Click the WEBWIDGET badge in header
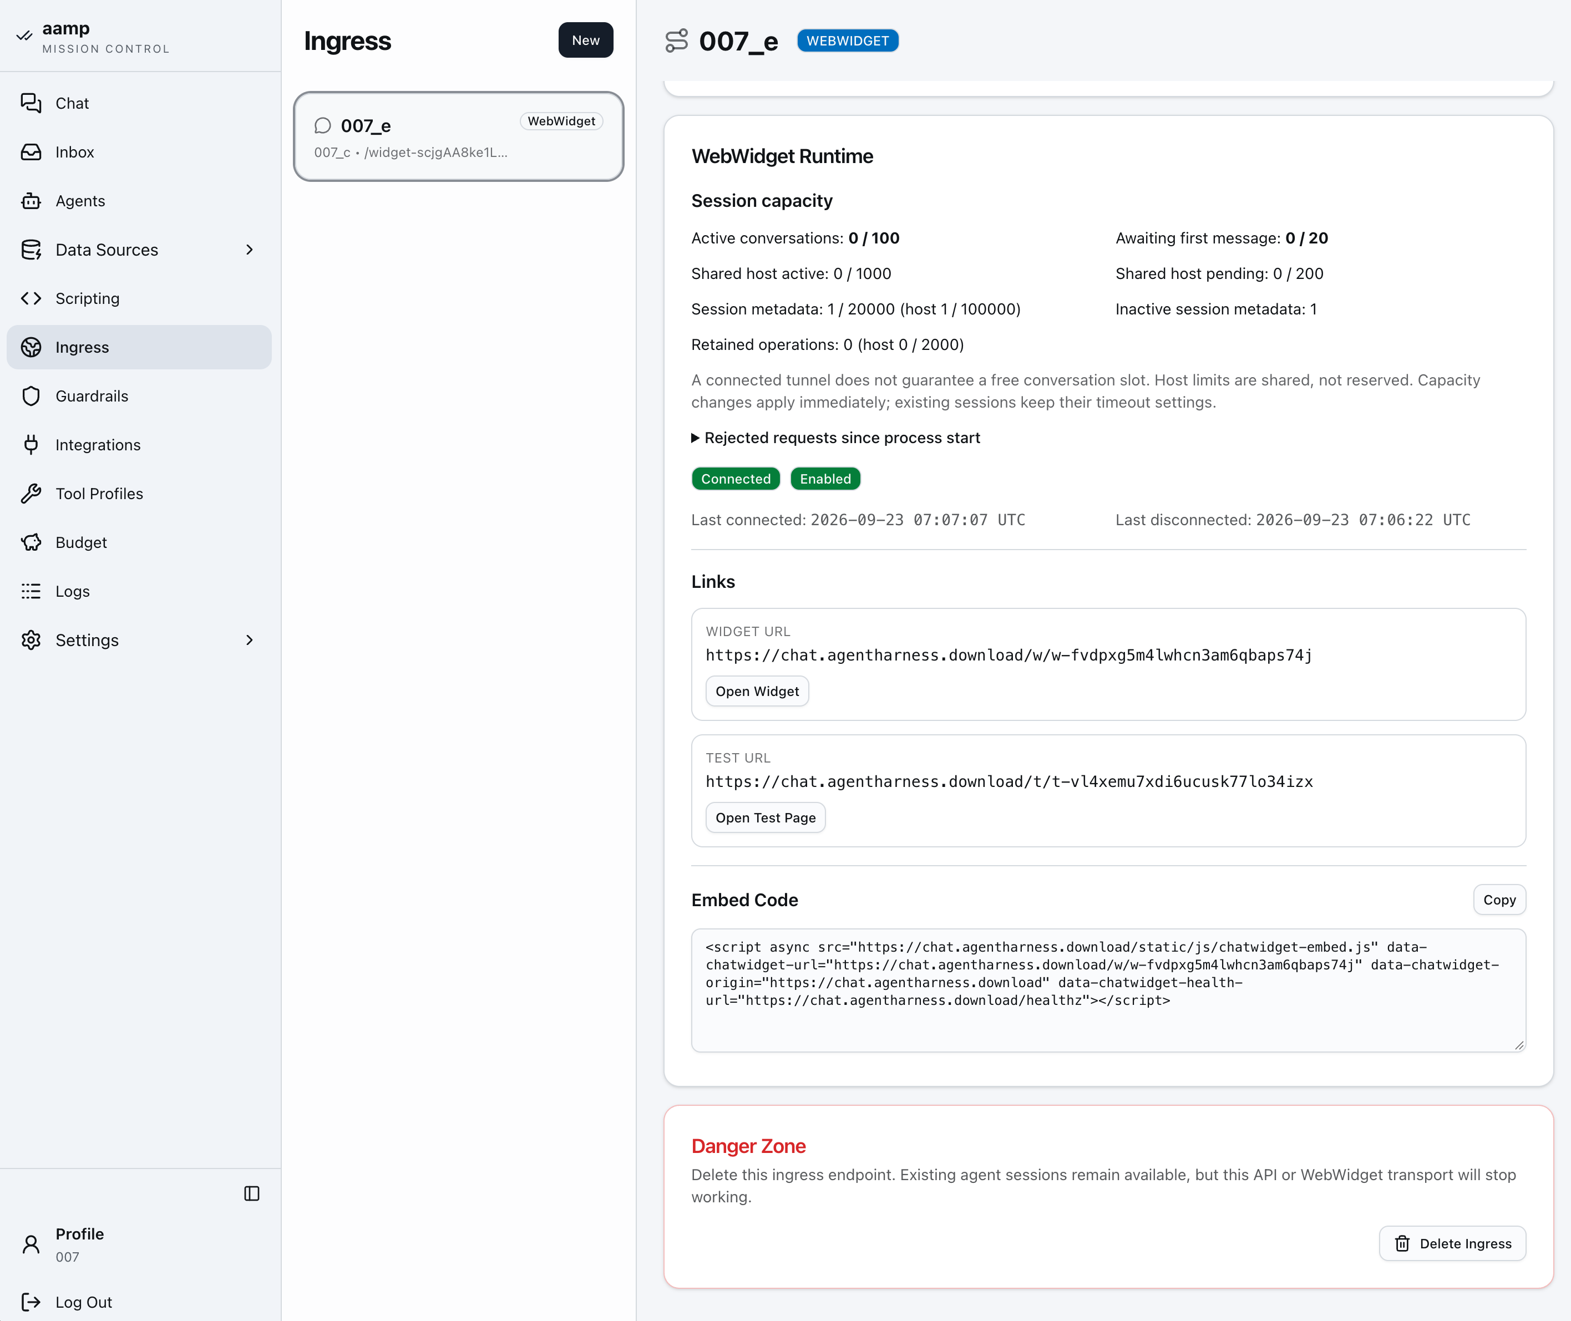 pos(847,40)
